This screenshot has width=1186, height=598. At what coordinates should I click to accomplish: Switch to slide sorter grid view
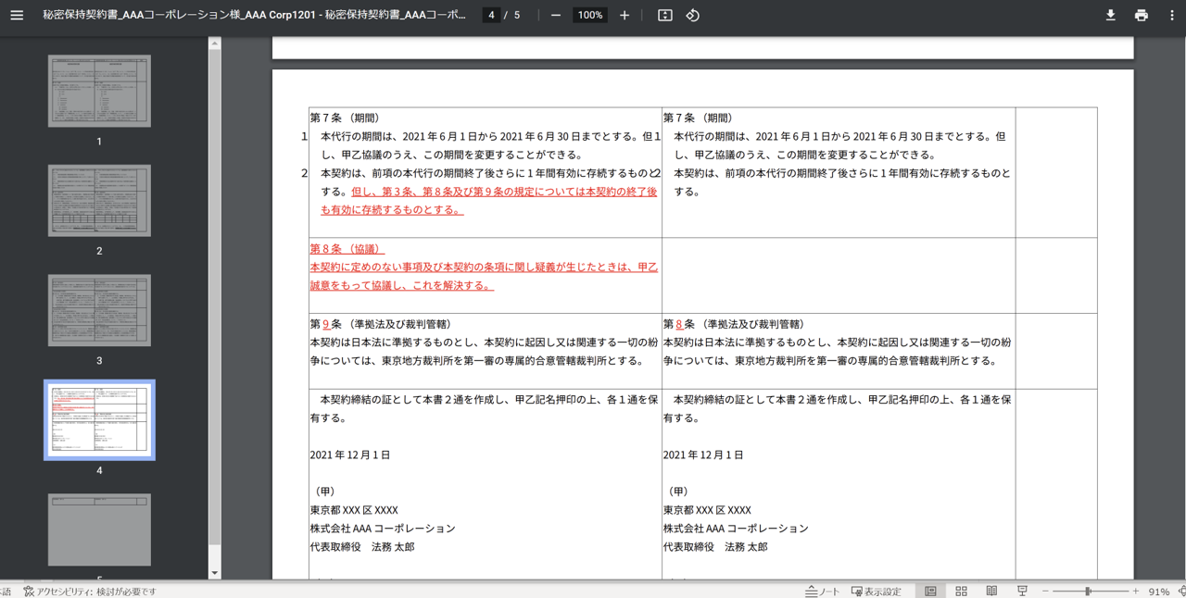click(961, 591)
